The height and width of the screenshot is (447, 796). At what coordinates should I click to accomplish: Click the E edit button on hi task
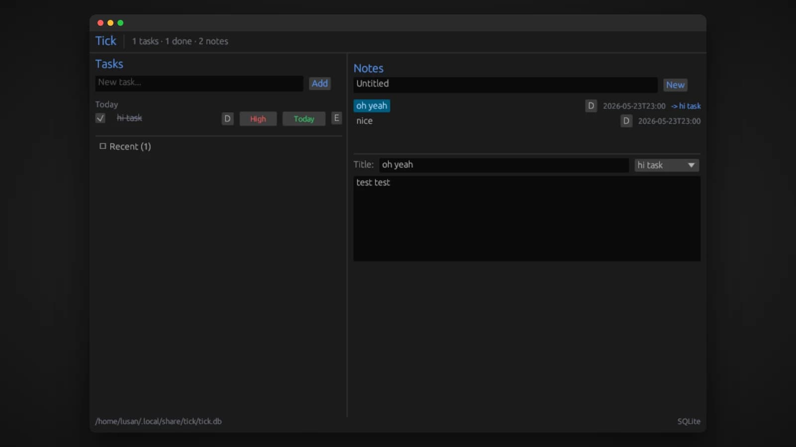tap(336, 118)
